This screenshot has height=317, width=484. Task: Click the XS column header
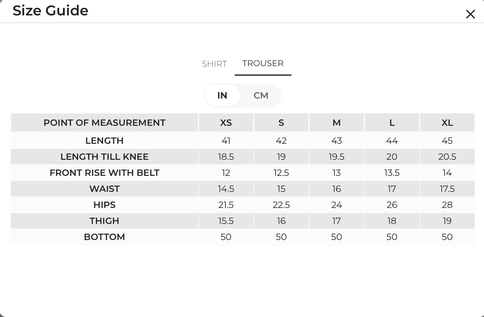(226, 123)
